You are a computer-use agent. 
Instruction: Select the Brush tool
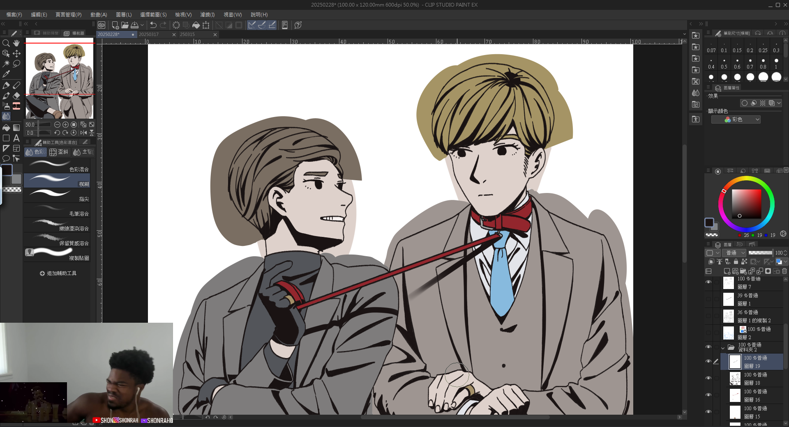click(6, 96)
